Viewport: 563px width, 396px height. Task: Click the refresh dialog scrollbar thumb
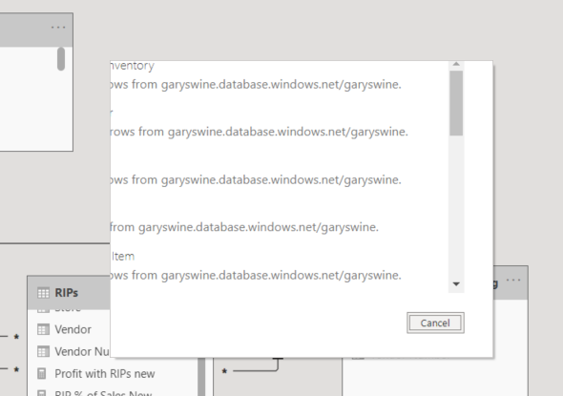pos(456,103)
